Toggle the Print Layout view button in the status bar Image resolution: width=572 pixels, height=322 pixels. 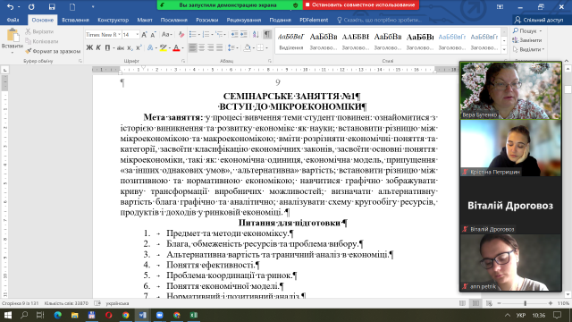[x=475, y=303]
